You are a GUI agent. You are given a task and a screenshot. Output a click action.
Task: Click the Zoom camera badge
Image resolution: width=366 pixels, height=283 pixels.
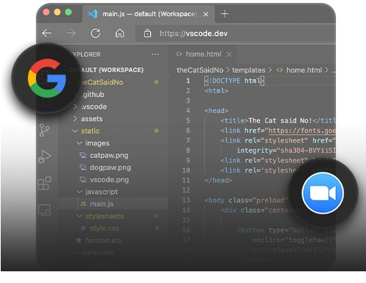click(x=323, y=193)
